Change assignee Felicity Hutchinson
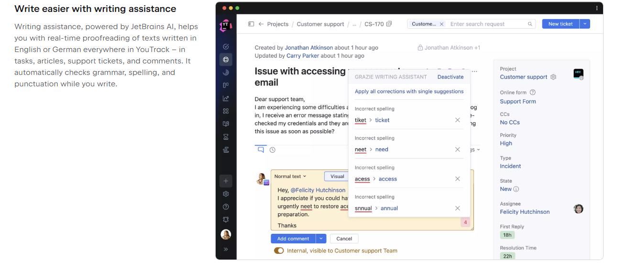Screen dimensions: 626x271 [x=525, y=212]
